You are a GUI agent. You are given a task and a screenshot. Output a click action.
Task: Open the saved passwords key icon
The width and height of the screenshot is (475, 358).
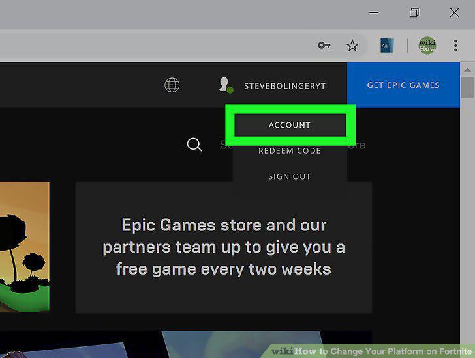tap(324, 46)
